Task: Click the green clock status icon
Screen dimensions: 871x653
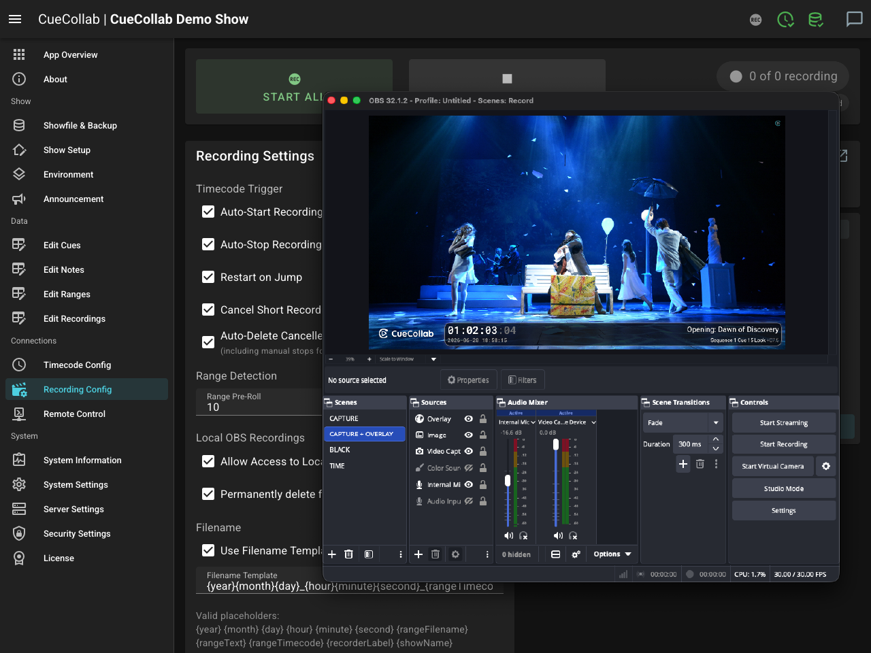Action: pyautogui.click(x=786, y=20)
